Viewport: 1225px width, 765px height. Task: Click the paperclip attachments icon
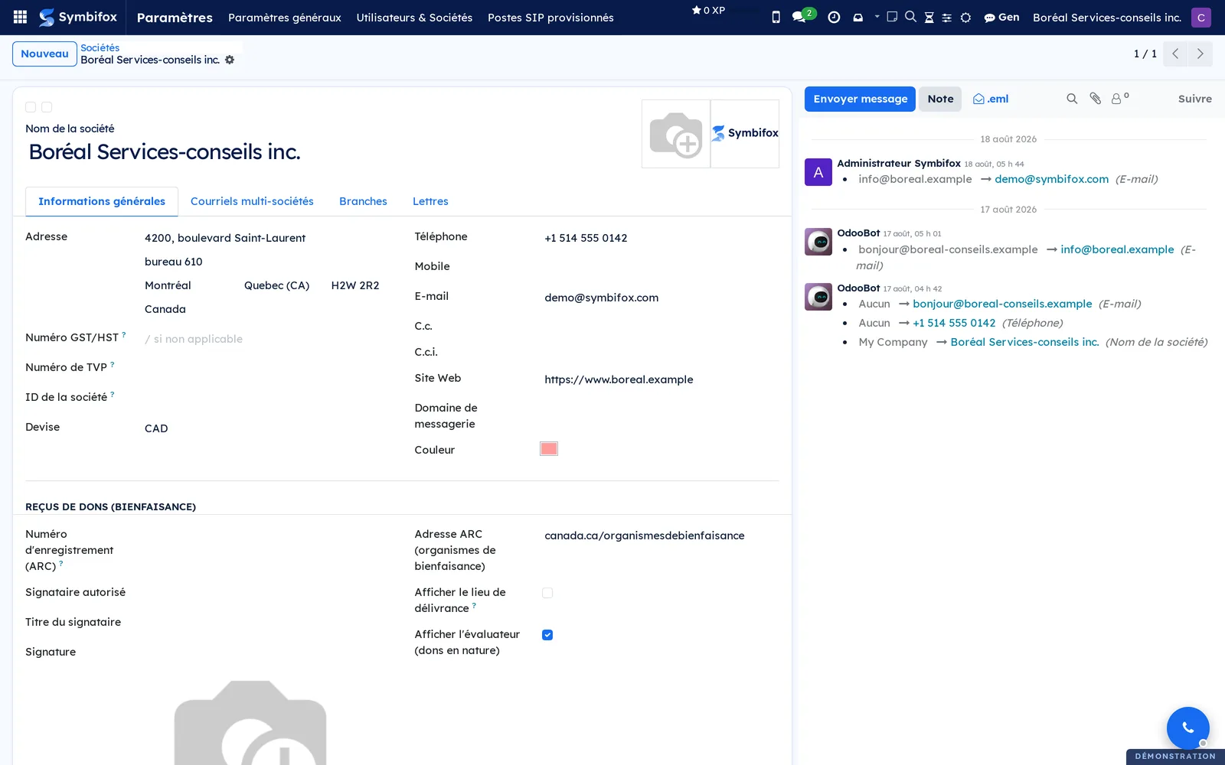(1096, 99)
